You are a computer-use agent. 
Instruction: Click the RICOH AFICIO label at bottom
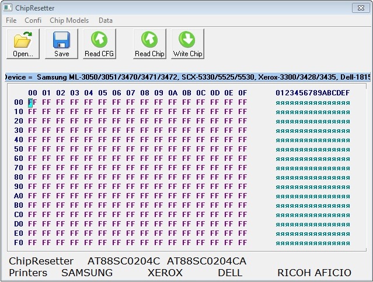pyautogui.click(x=314, y=273)
